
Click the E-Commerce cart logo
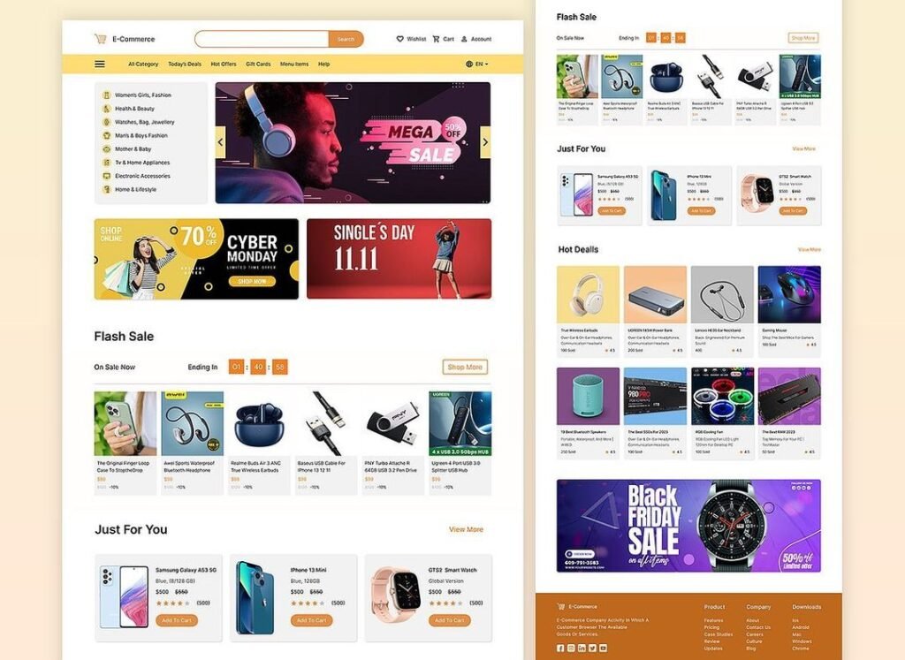pos(101,39)
